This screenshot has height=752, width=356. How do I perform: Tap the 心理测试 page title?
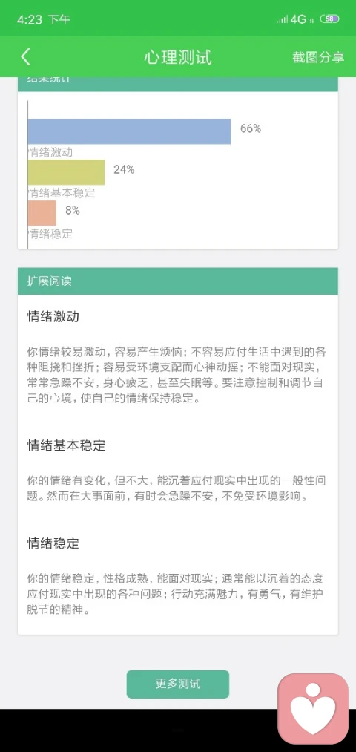pyautogui.click(x=178, y=57)
